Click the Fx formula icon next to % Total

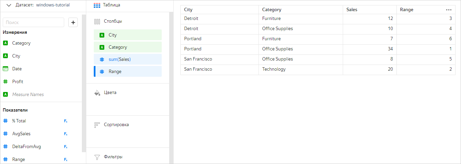(x=66, y=121)
